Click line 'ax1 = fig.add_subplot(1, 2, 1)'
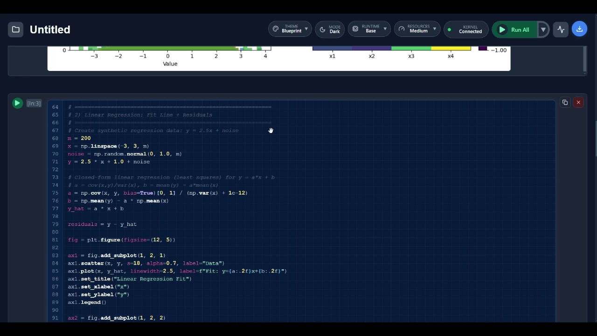 tap(117, 256)
